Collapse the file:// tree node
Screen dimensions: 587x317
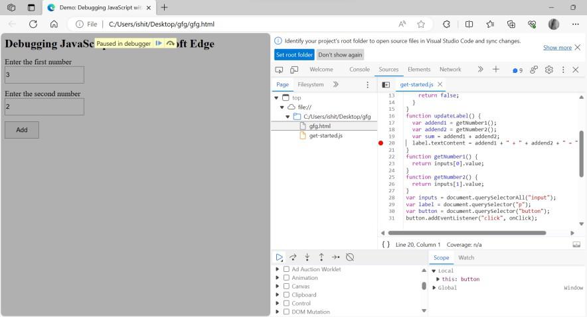point(282,107)
